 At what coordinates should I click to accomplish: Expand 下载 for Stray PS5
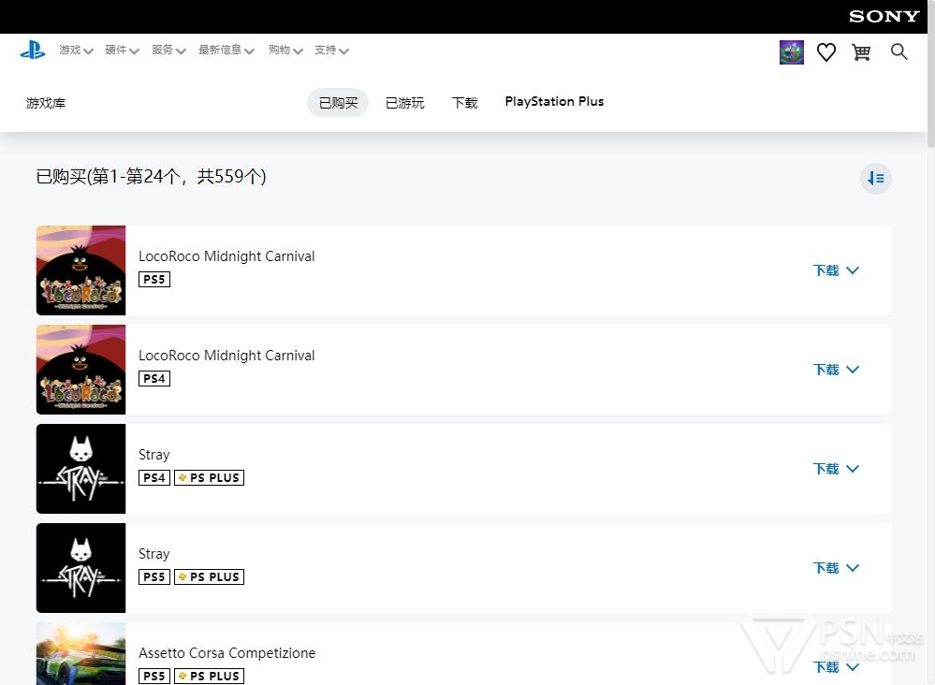[x=836, y=568]
